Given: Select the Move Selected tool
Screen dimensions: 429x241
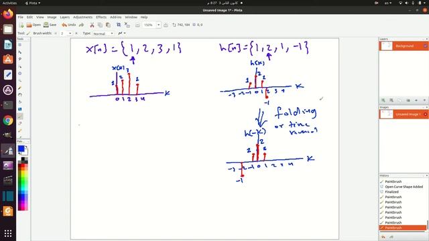Looking at the screenshot, I should [19, 52].
